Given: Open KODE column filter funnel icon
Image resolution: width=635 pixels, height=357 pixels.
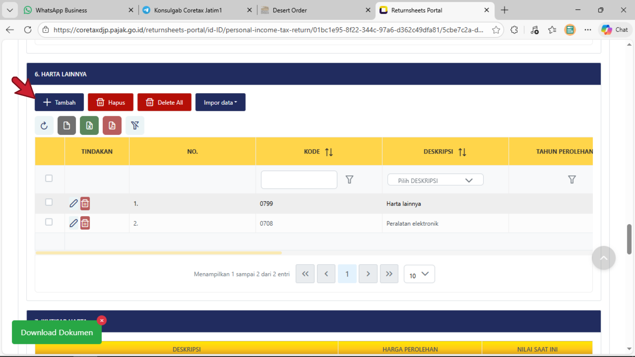Looking at the screenshot, I should click(349, 180).
